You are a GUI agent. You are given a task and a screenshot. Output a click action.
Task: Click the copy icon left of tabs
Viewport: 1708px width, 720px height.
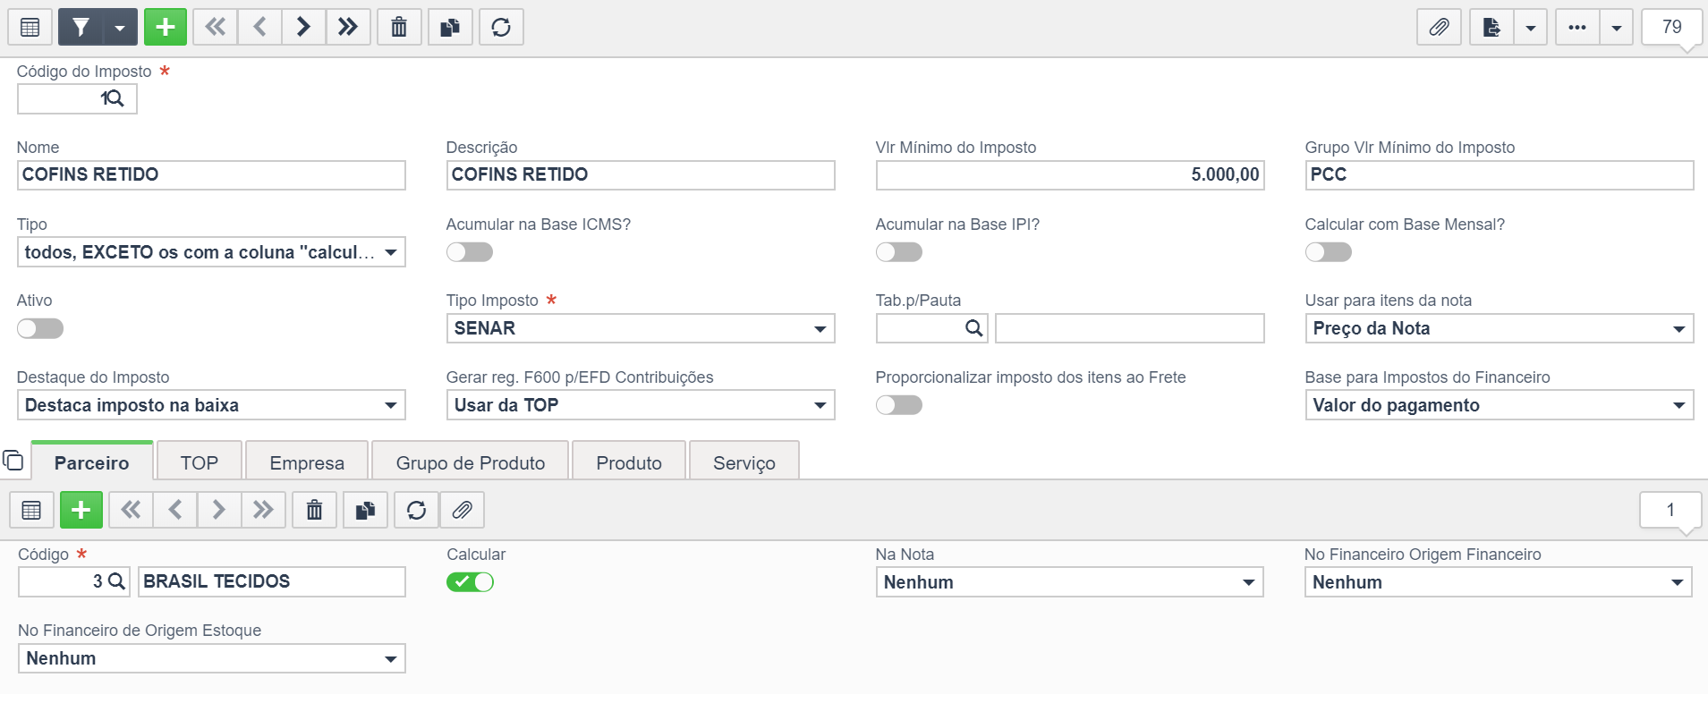[x=13, y=461]
